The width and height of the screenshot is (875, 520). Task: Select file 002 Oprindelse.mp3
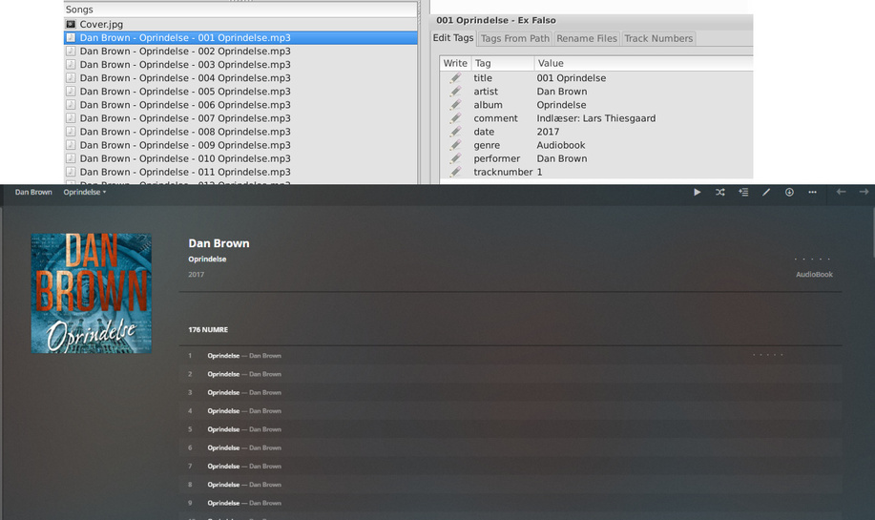click(x=240, y=52)
